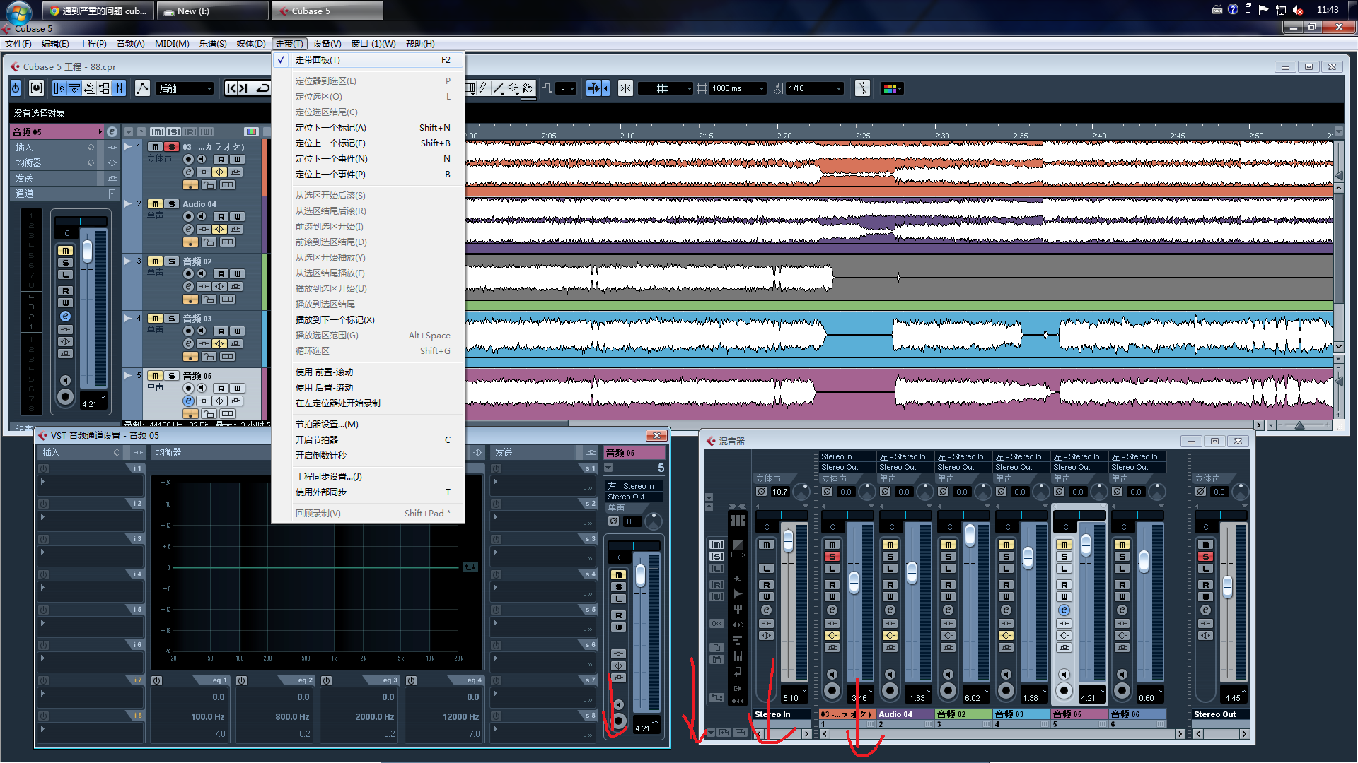This screenshot has height=763, width=1358.
Task: Toggle the Show Overview toolbar icon
Action: coord(89,88)
